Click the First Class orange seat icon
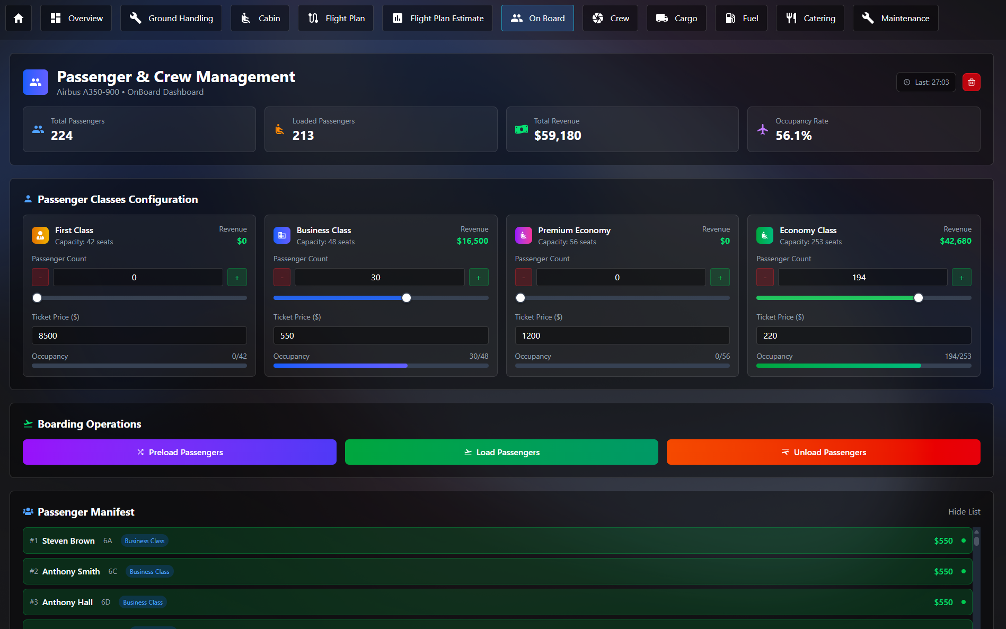1006x629 pixels. (40, 235)
